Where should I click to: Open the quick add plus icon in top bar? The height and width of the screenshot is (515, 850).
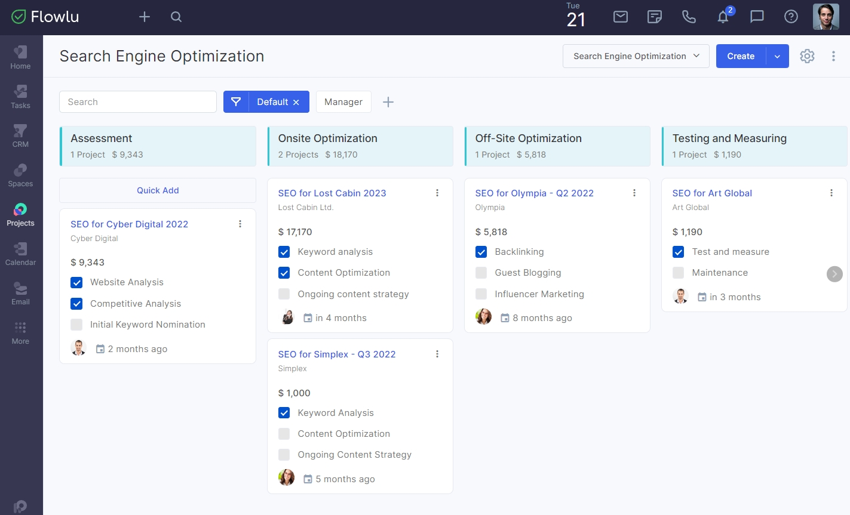point(145,17)
